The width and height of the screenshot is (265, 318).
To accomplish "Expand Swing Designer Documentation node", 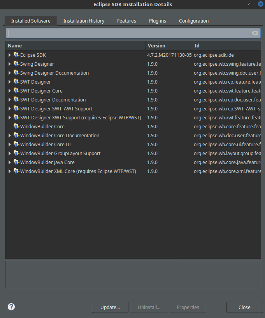I will point(10,73).
